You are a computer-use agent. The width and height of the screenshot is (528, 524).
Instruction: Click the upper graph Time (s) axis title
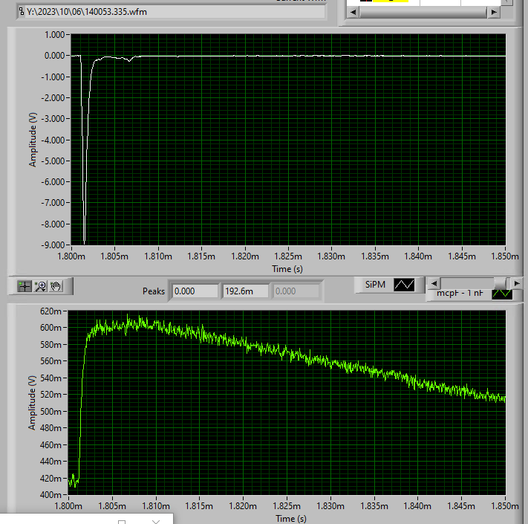(287, 269)
